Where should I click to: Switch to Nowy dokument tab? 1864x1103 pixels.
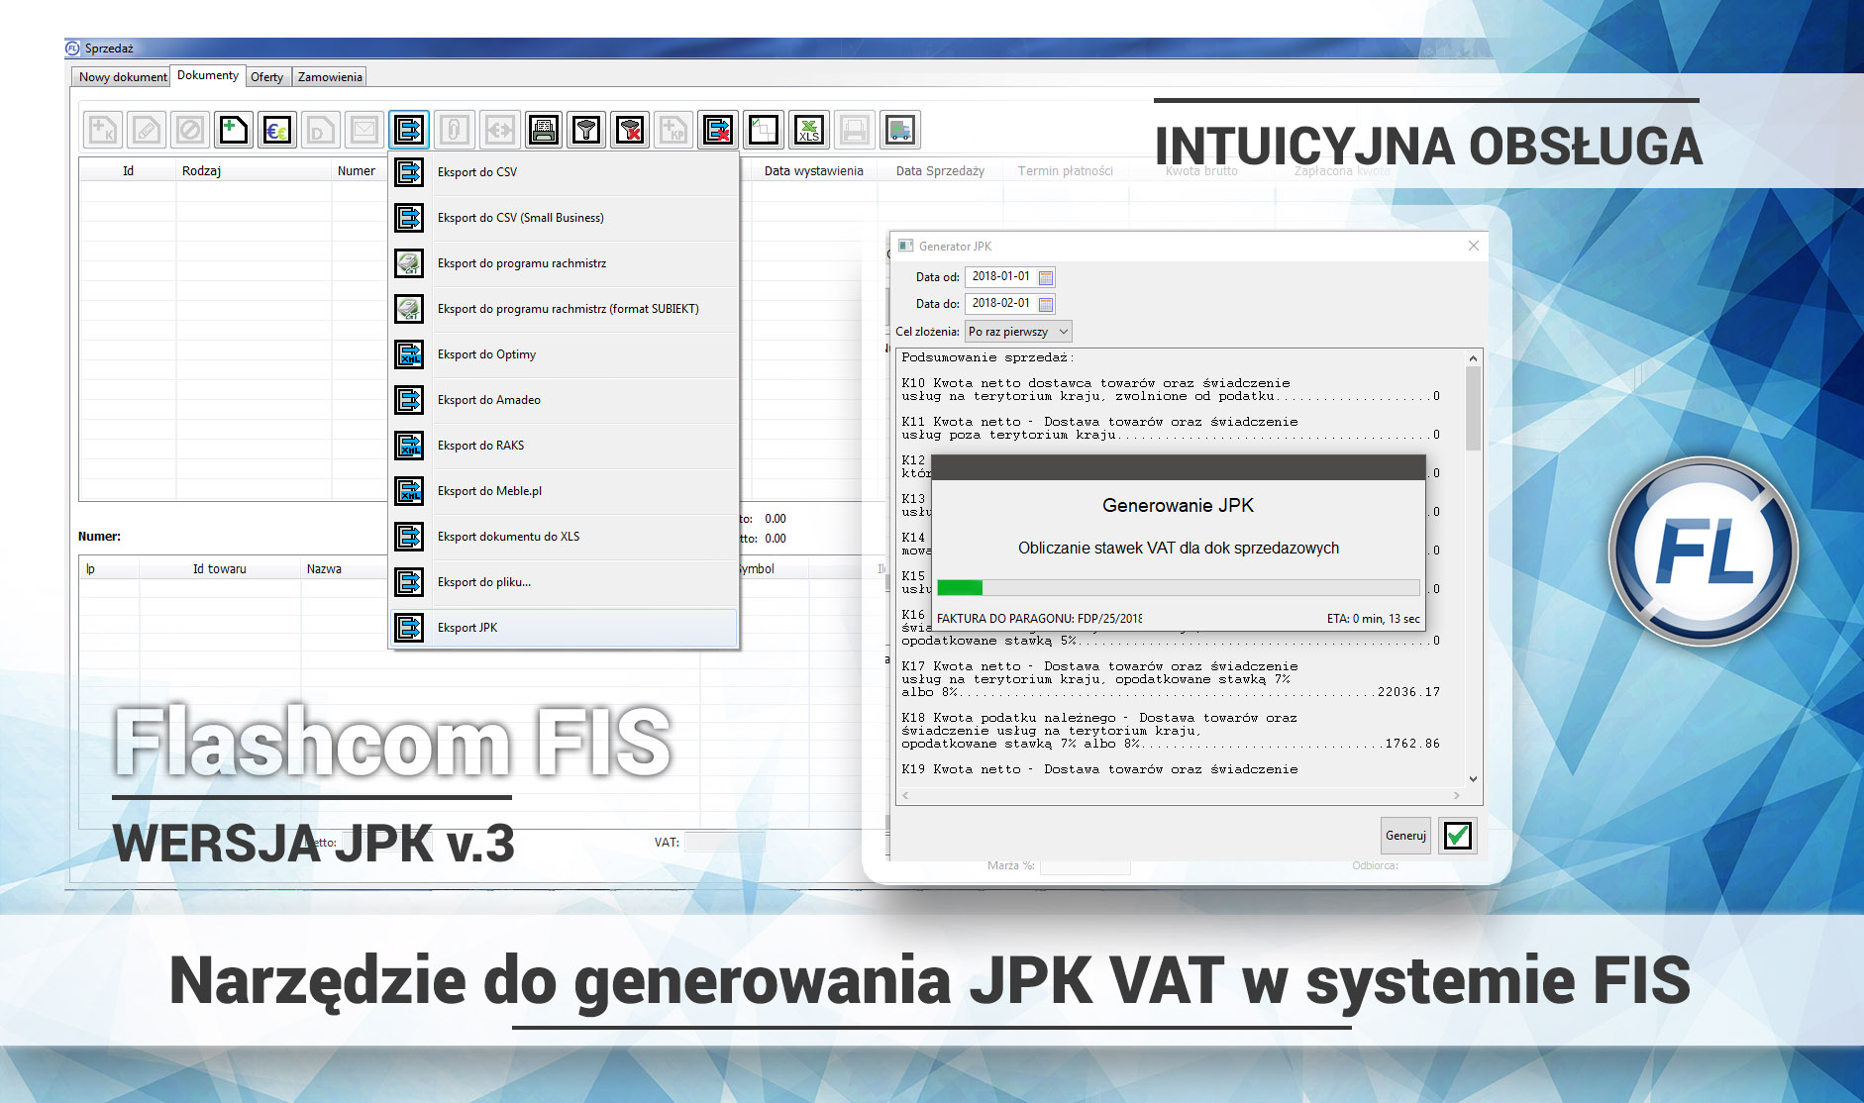tap(123, 77)
